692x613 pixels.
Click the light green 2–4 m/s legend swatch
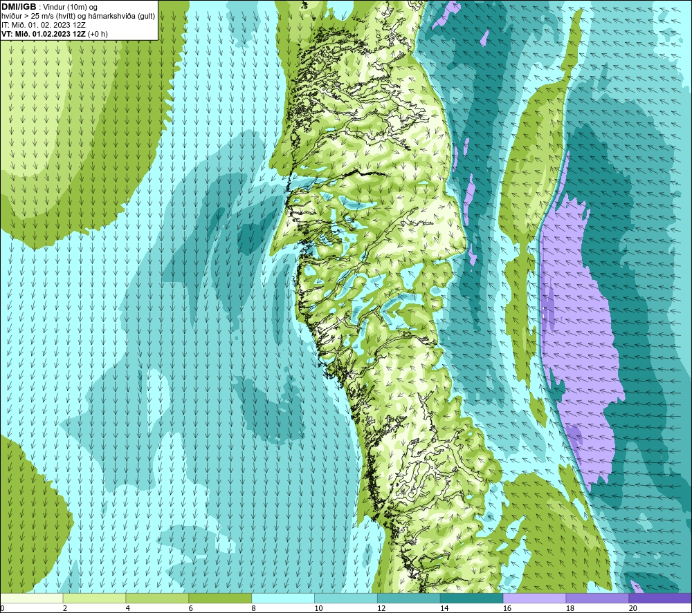pyautogui.click(x=94, y=598)
